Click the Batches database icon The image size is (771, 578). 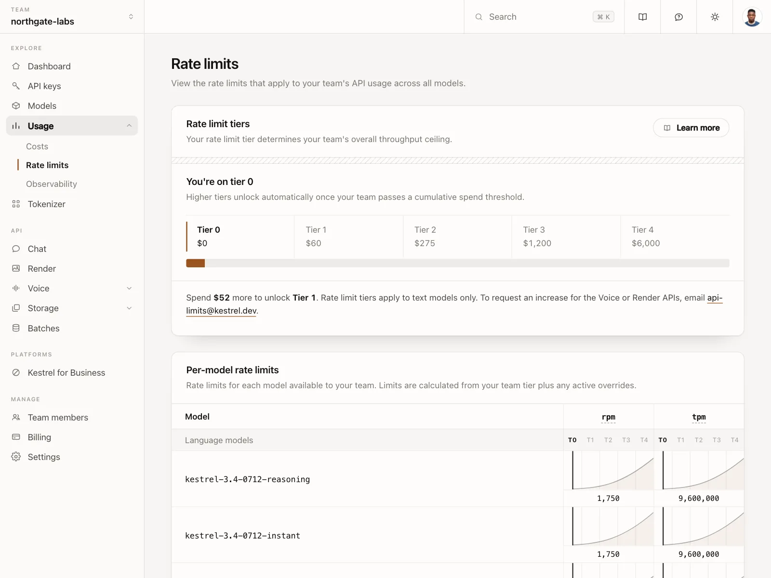point(16,328)
